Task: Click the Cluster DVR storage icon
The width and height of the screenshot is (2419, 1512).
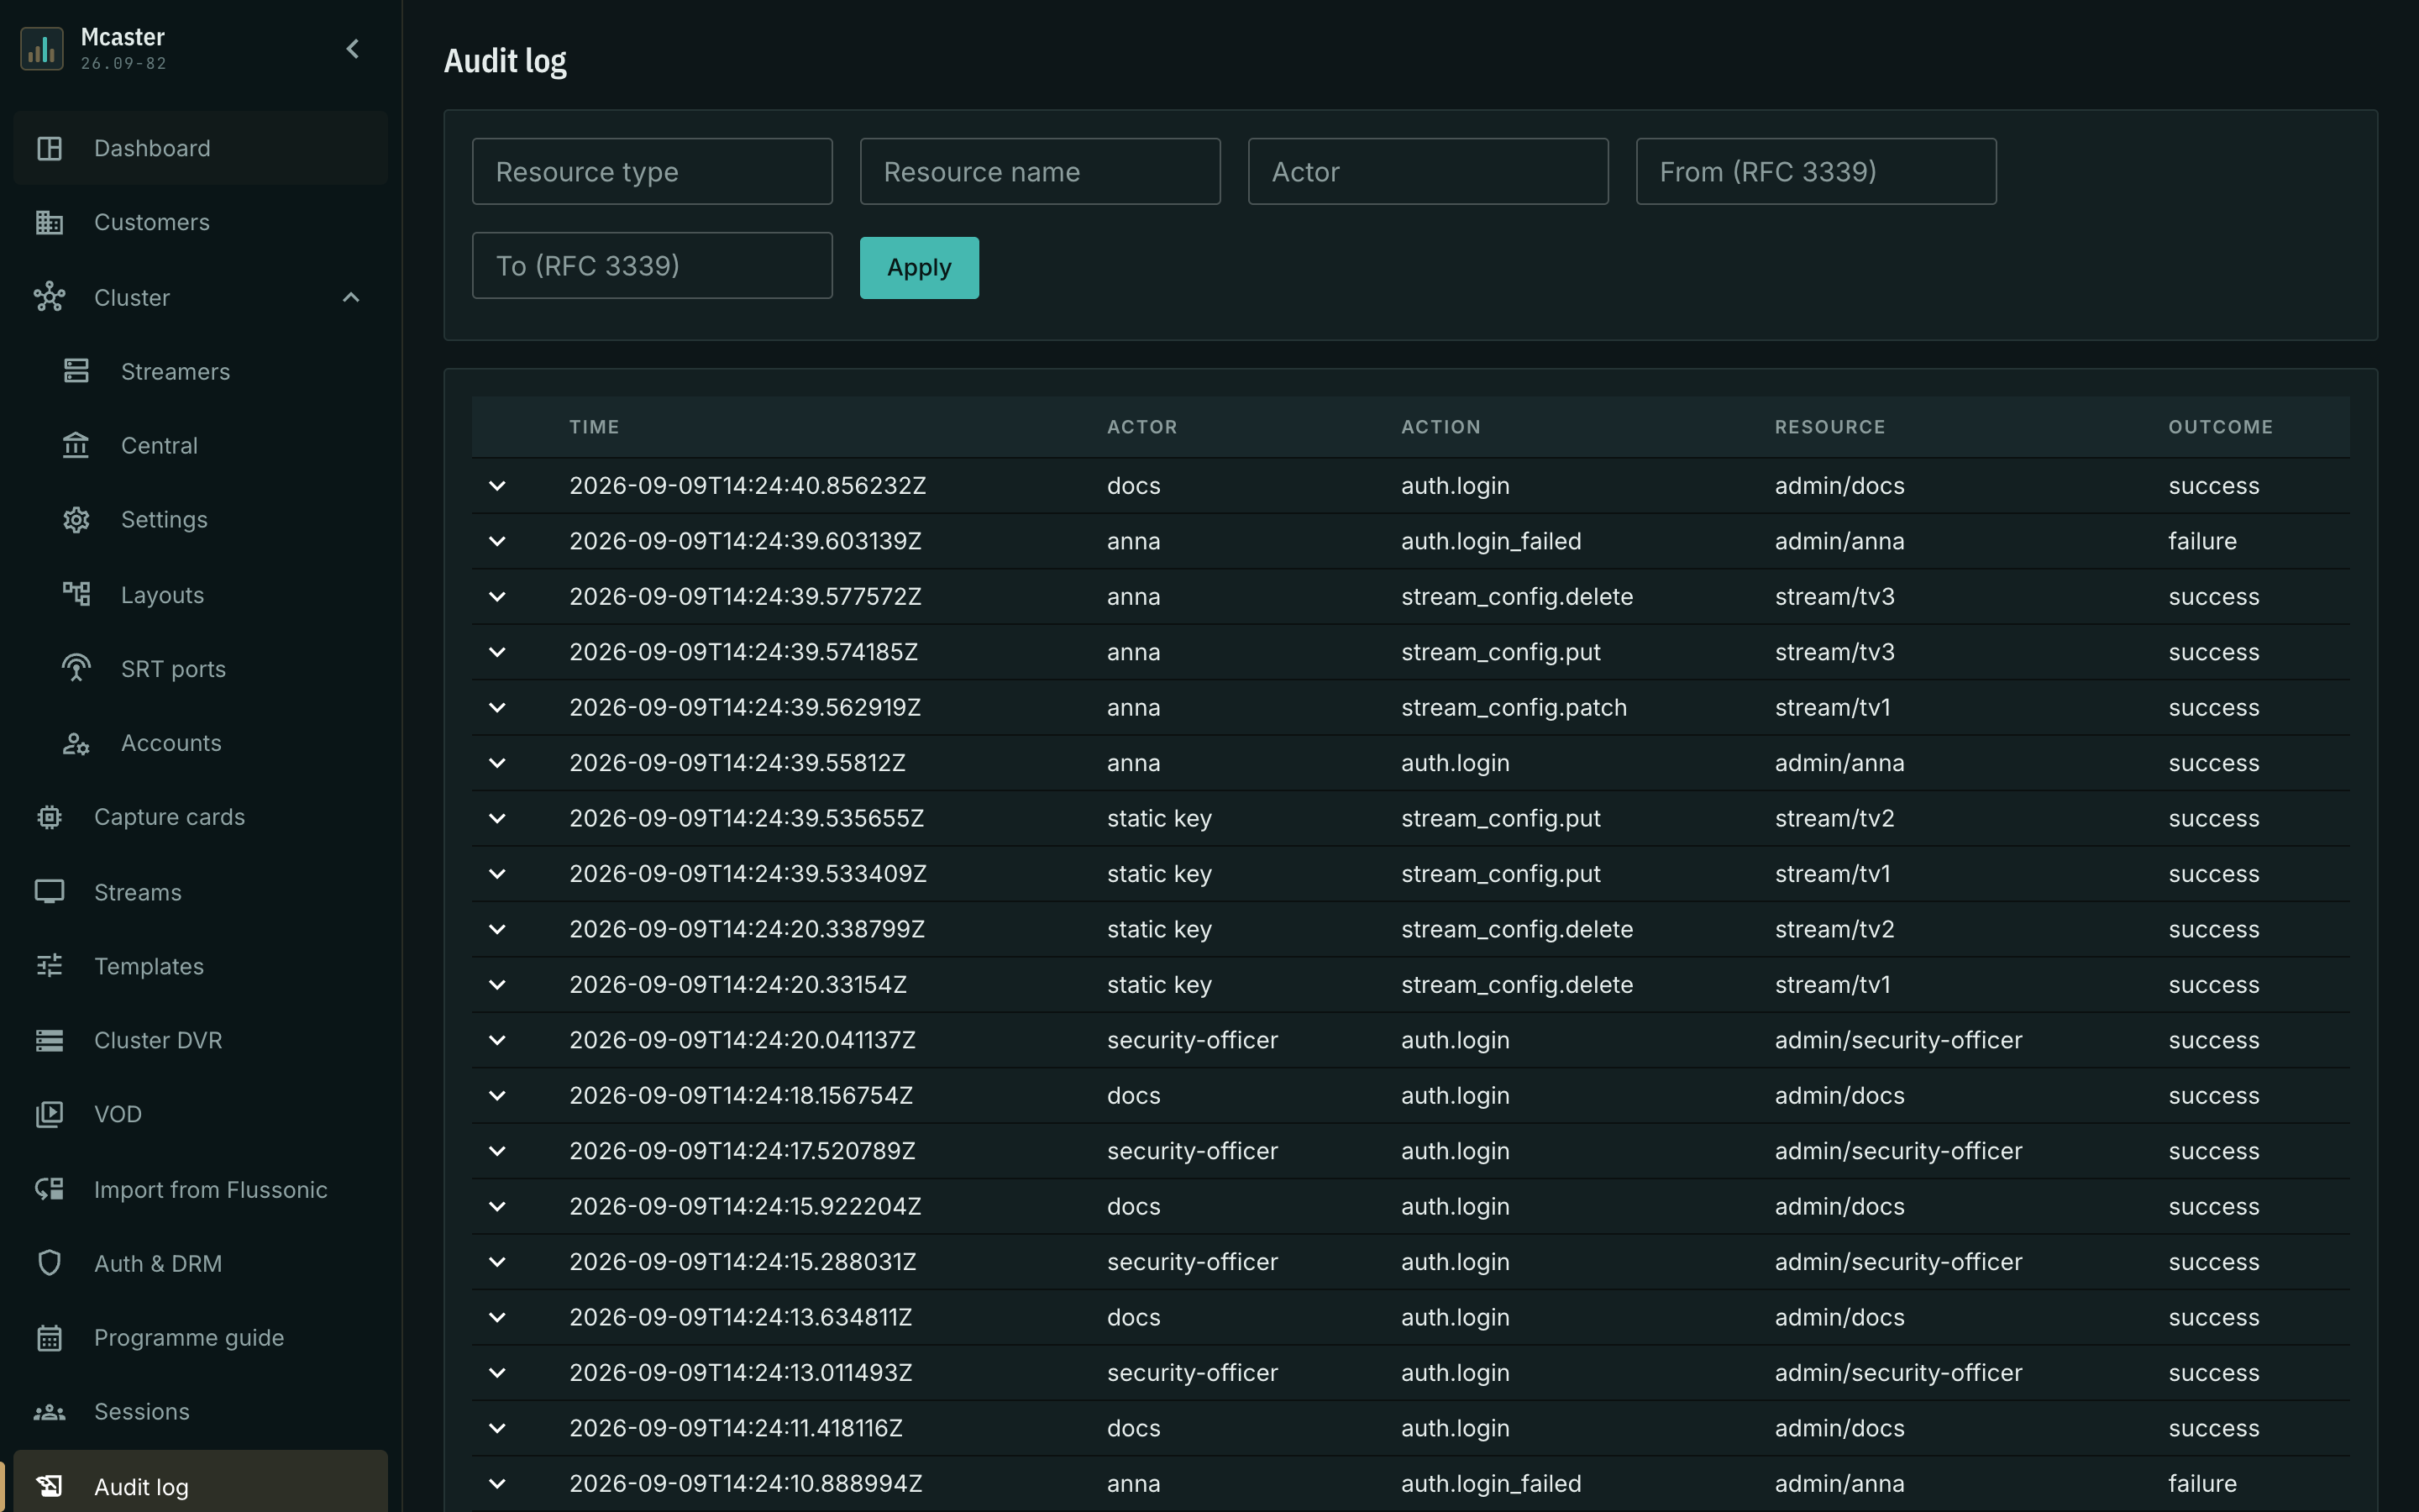Action: click(x=49, y=1040)
